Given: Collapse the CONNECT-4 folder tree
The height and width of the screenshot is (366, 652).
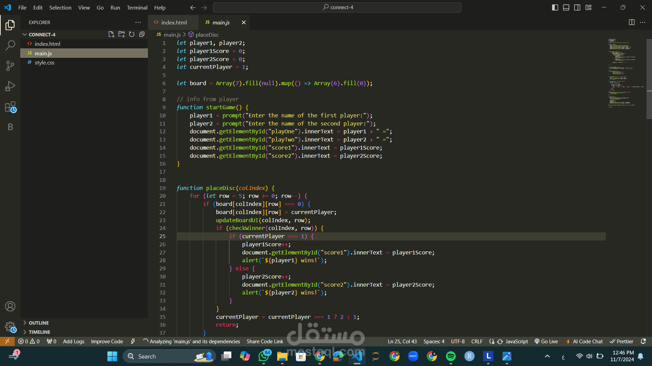Looking at the screenshot, I should coord(25,35).
